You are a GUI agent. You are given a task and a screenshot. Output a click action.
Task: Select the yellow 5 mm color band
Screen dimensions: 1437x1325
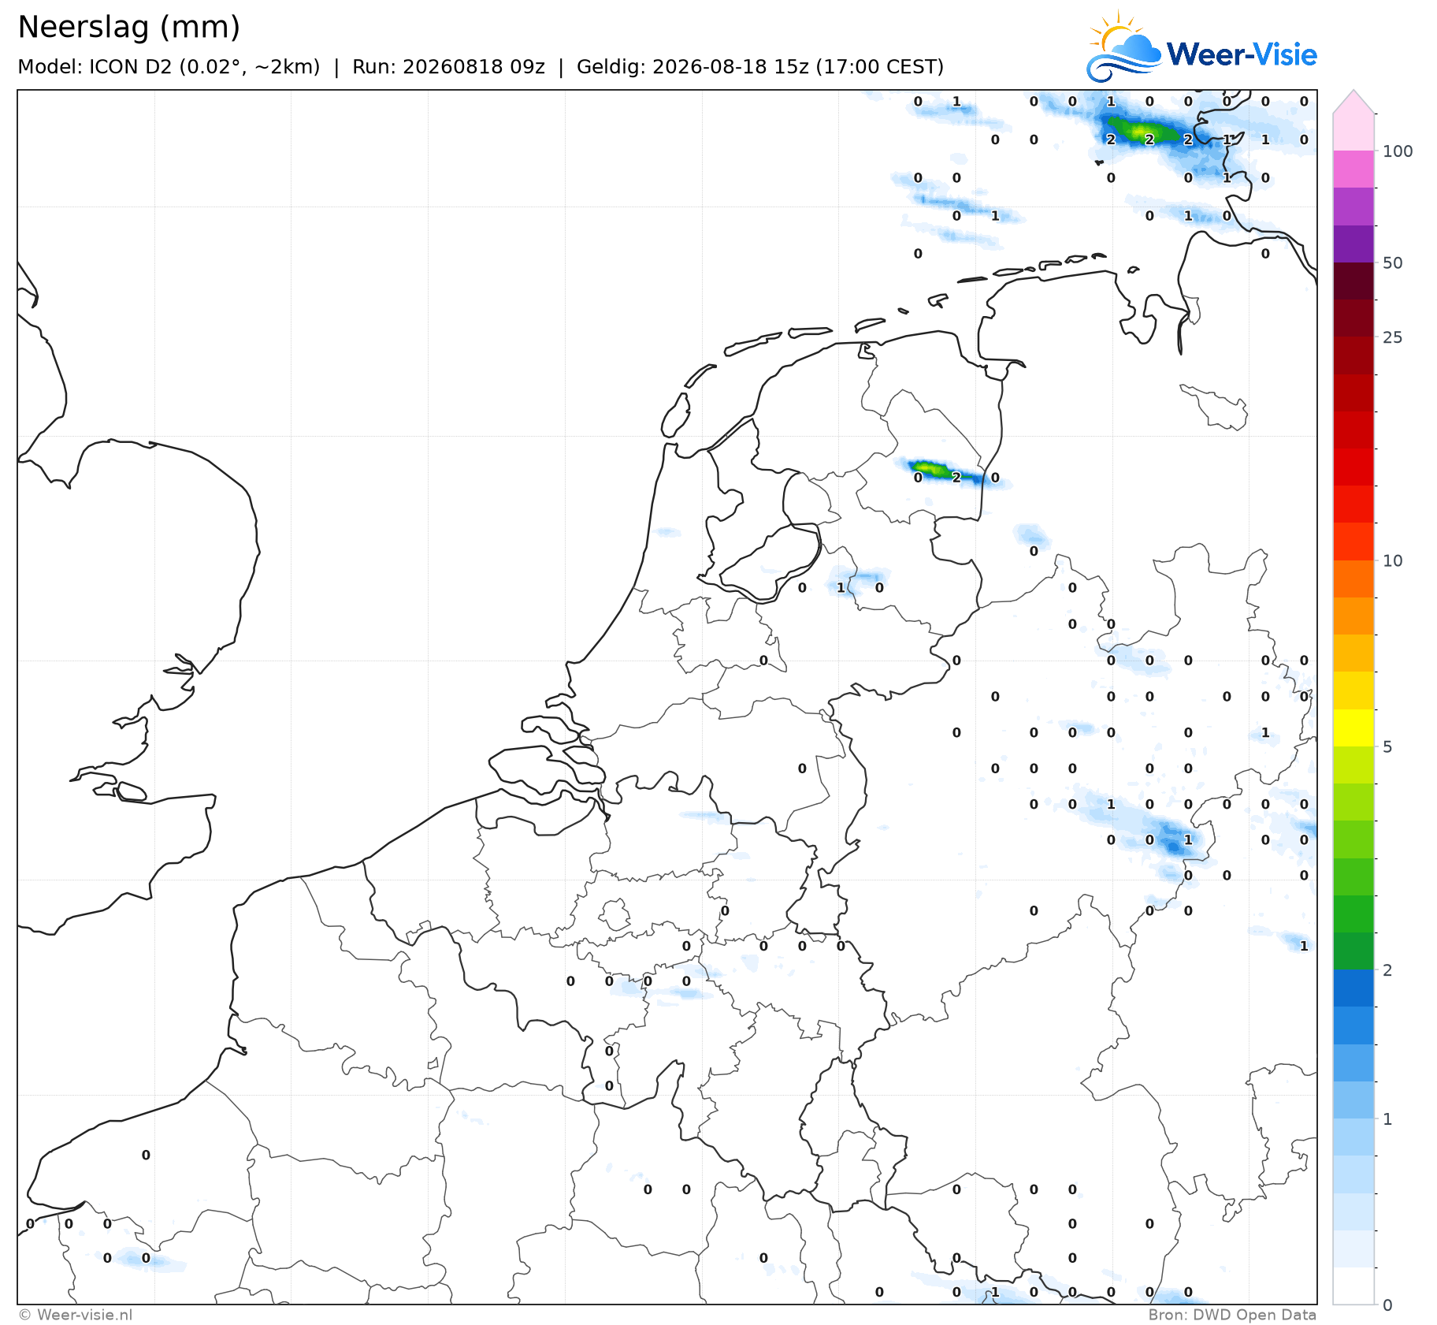1353,728
